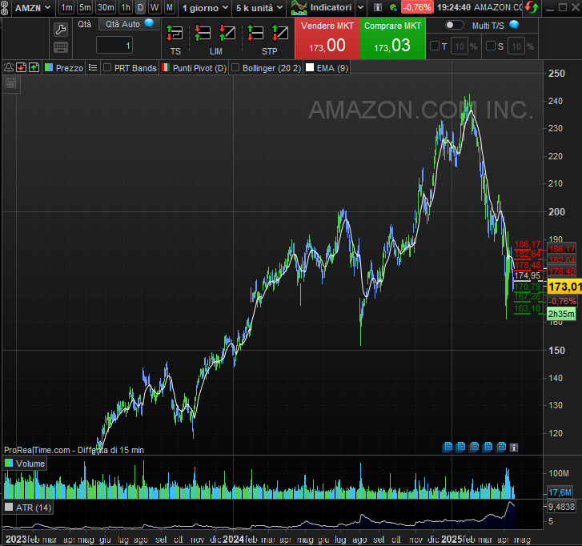Click Comprare MKT buy button
Screen dimensions: 582x546
click(x=393, y=38)
